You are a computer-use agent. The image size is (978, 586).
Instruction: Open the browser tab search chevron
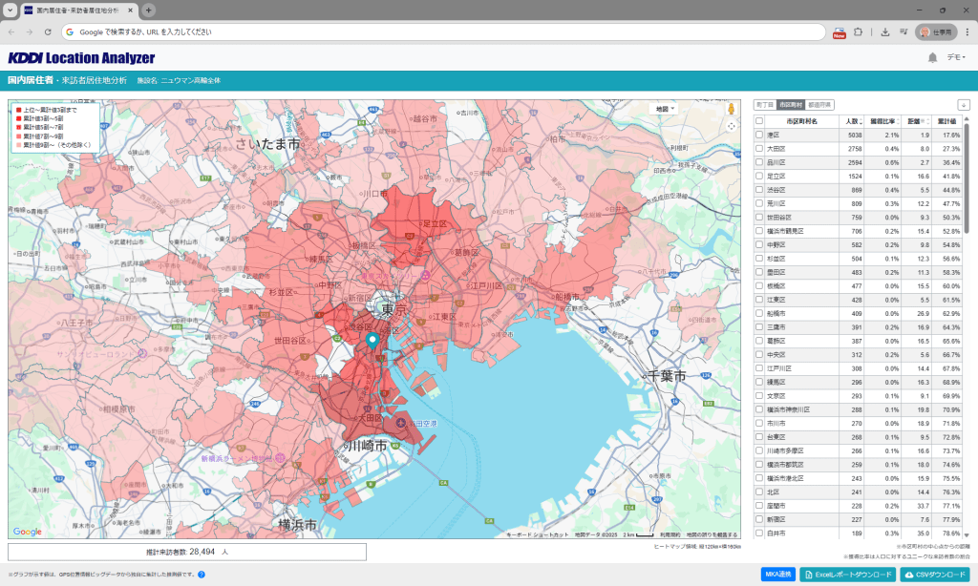(10, 10)
